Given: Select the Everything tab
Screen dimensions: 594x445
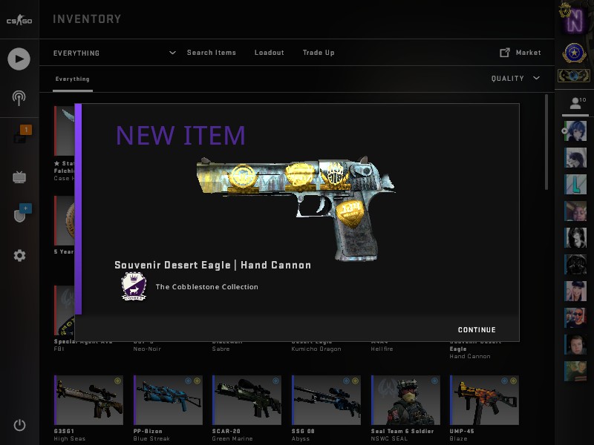Looking at the screenshot, I should [x=72, y=79].
